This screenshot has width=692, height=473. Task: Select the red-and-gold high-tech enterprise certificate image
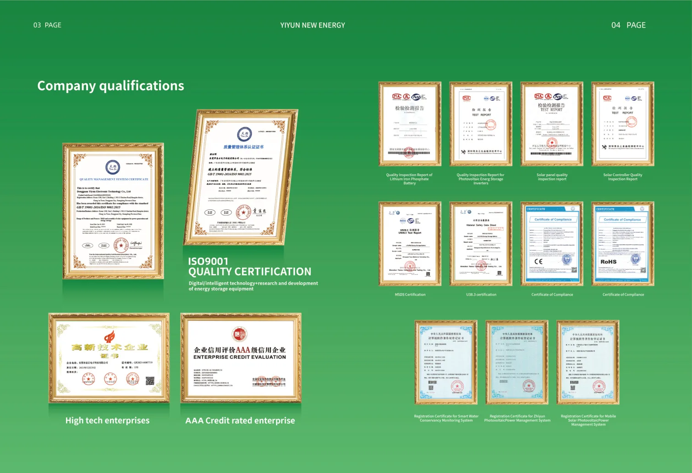coord(109,358)
